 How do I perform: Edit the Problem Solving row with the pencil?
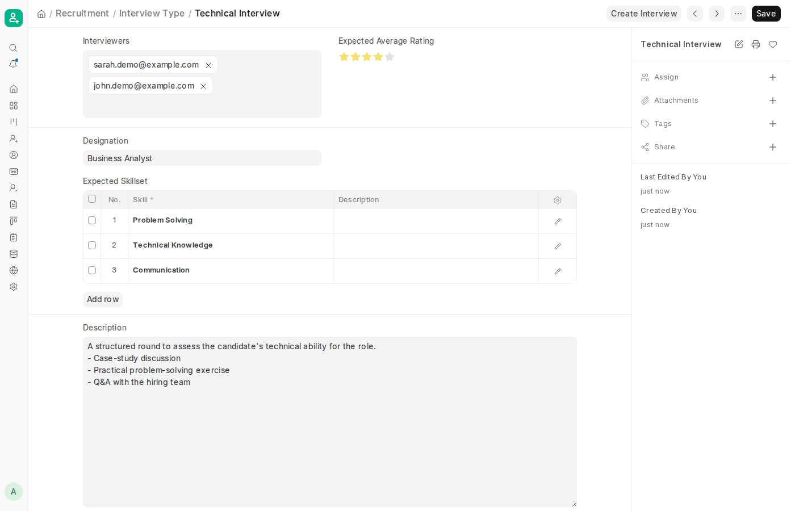[558, 221]
